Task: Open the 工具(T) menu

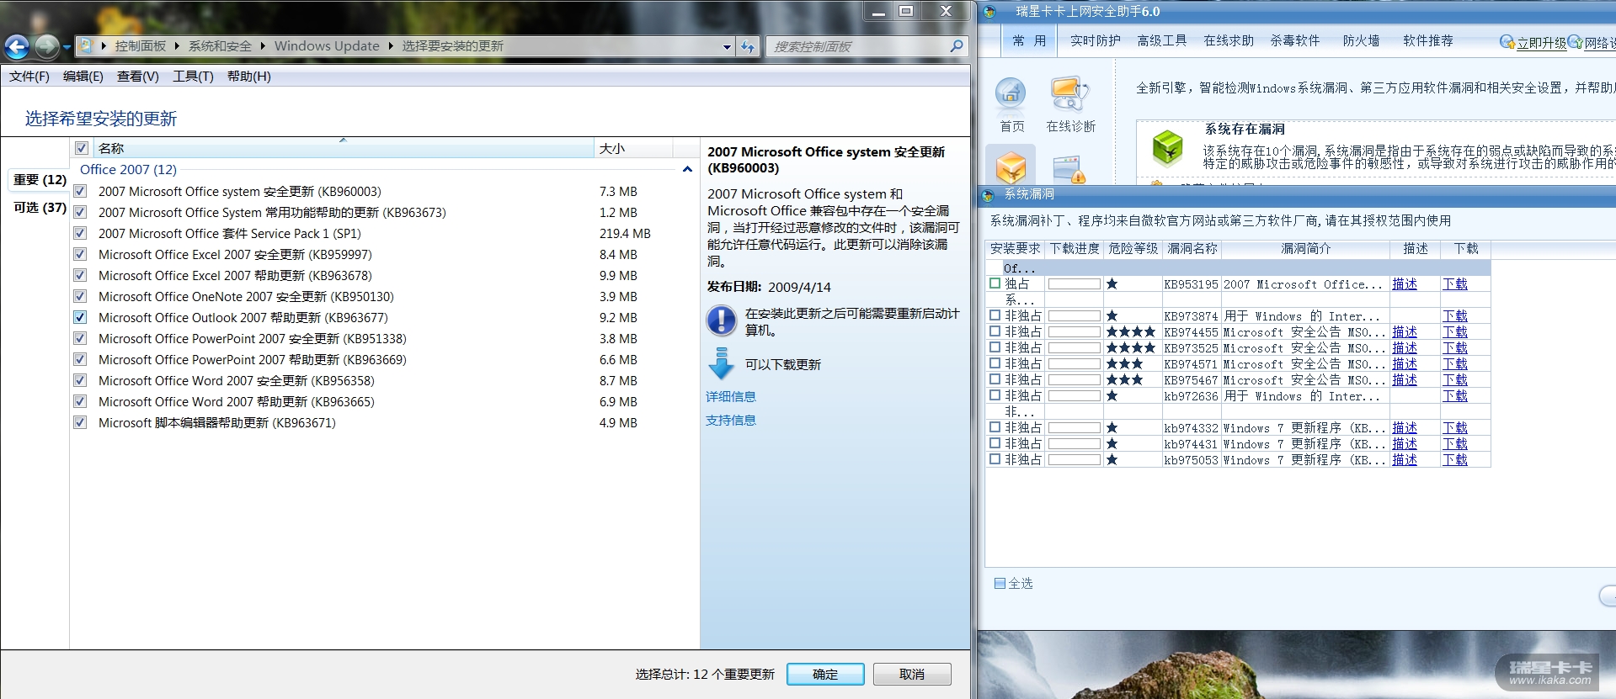Action: point(193,77)
